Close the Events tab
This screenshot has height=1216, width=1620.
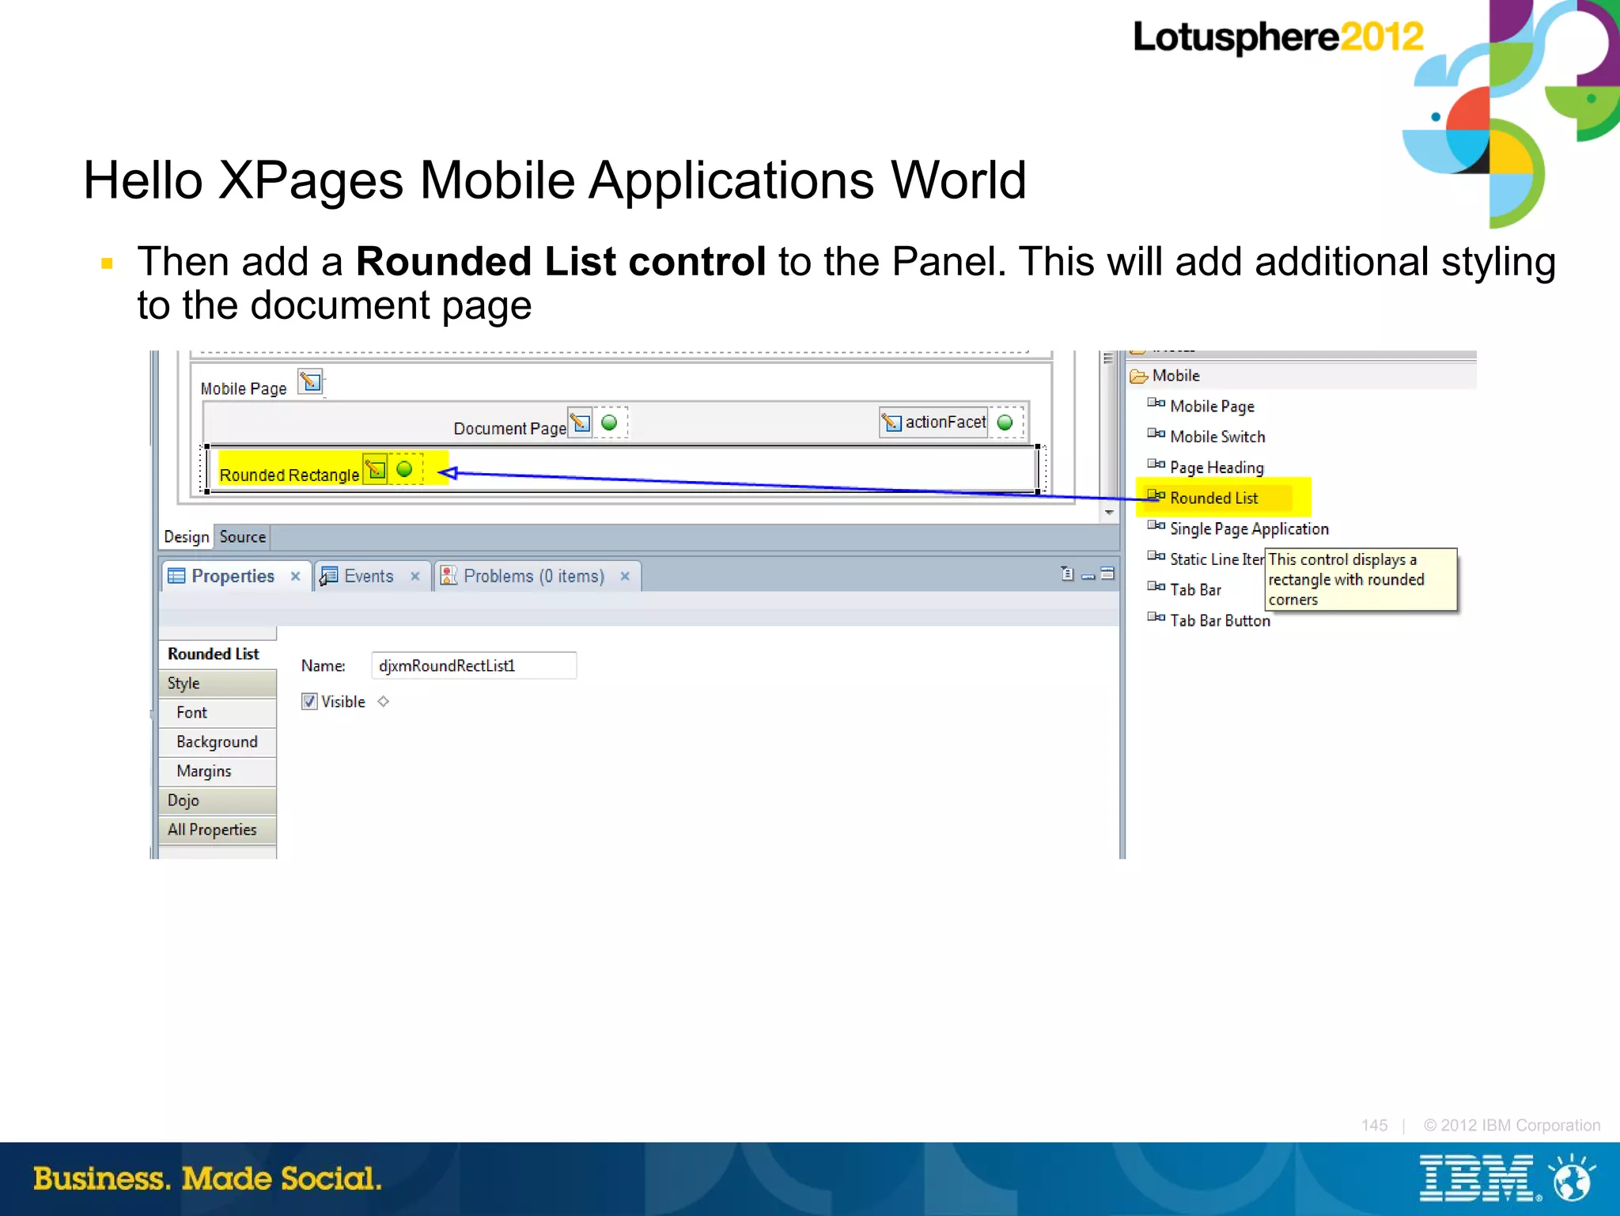[x=414, y=577]
